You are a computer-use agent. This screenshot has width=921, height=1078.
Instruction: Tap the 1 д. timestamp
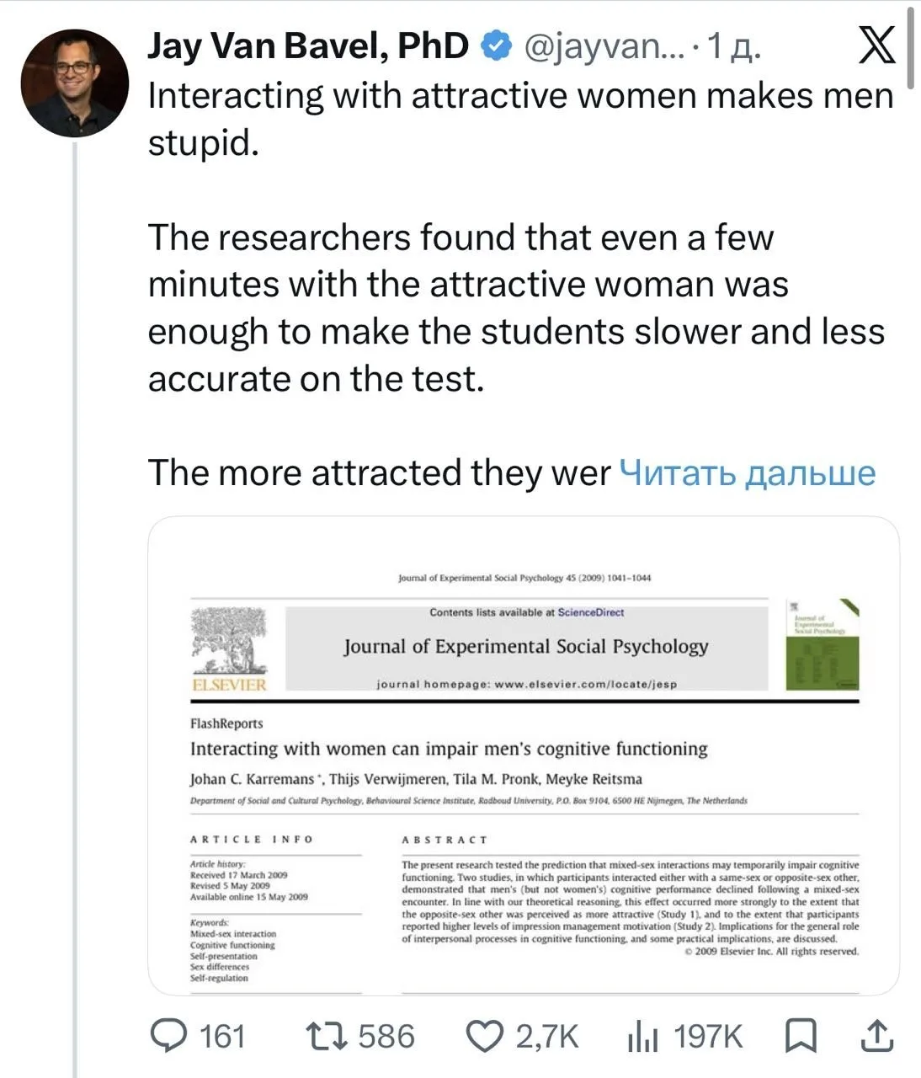point(734,47)
